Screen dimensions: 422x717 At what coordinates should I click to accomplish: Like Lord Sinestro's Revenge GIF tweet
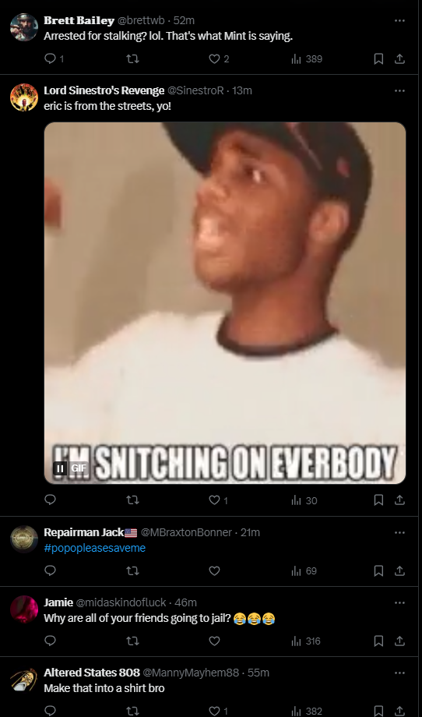click(x=215, y=500)
